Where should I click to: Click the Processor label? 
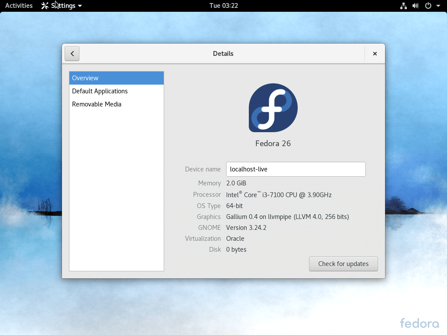point(206,195)
